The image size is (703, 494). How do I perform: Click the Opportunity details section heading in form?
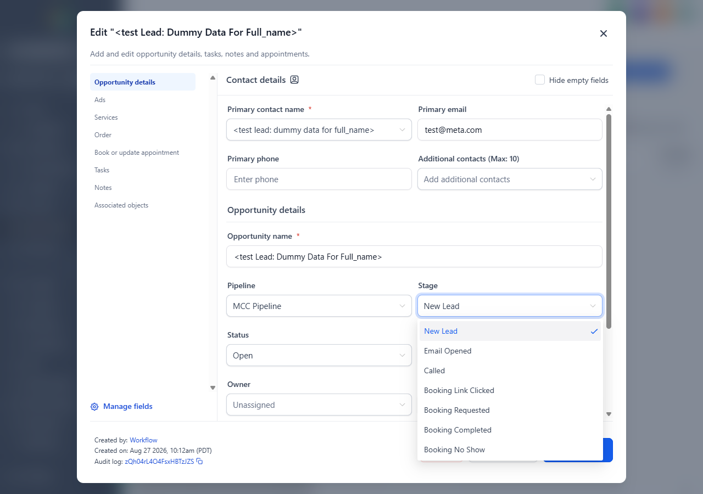pyautogui.click(x=266, y=210)
